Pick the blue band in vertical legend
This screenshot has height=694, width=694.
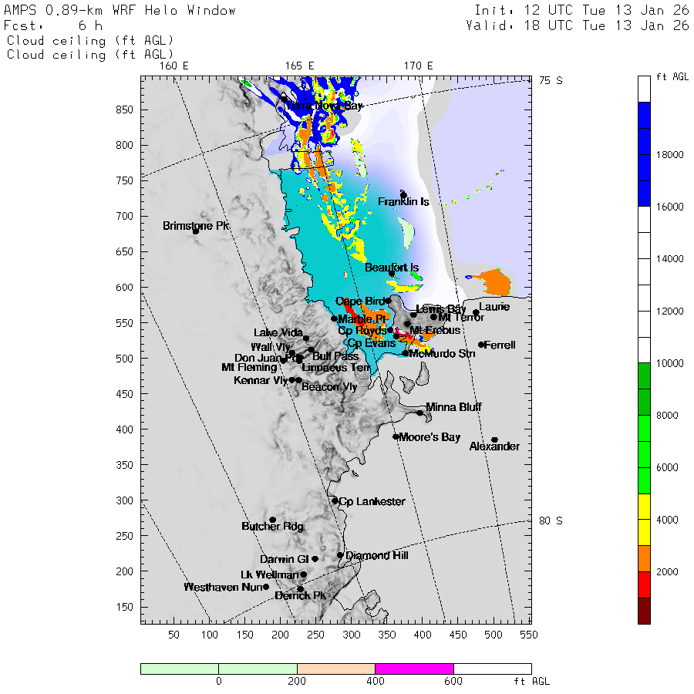point(644,154)
